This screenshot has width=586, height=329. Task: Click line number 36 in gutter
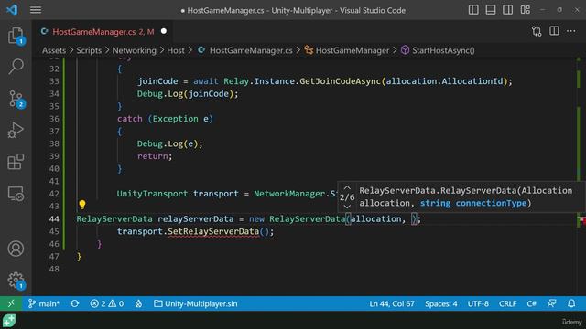coord(54,119)
